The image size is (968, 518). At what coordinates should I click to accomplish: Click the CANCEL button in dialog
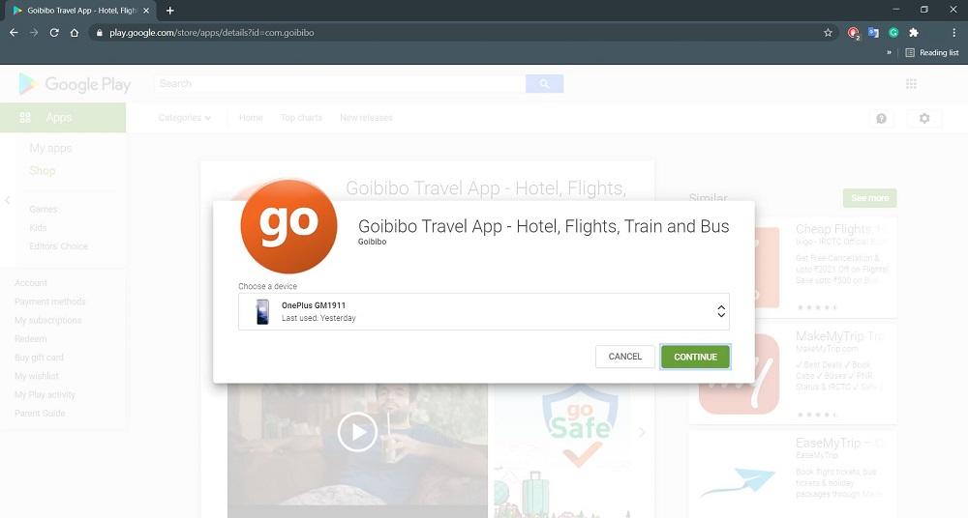click(624, 357)
